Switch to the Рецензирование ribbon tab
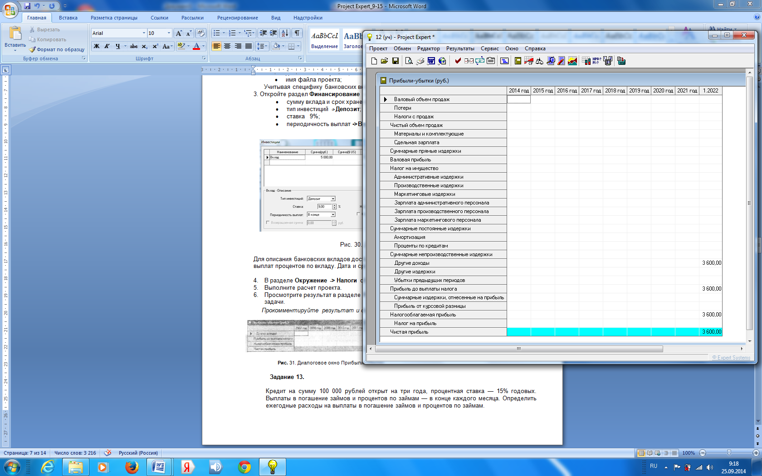This screenshot has width=762, height=476. point(238,18)
